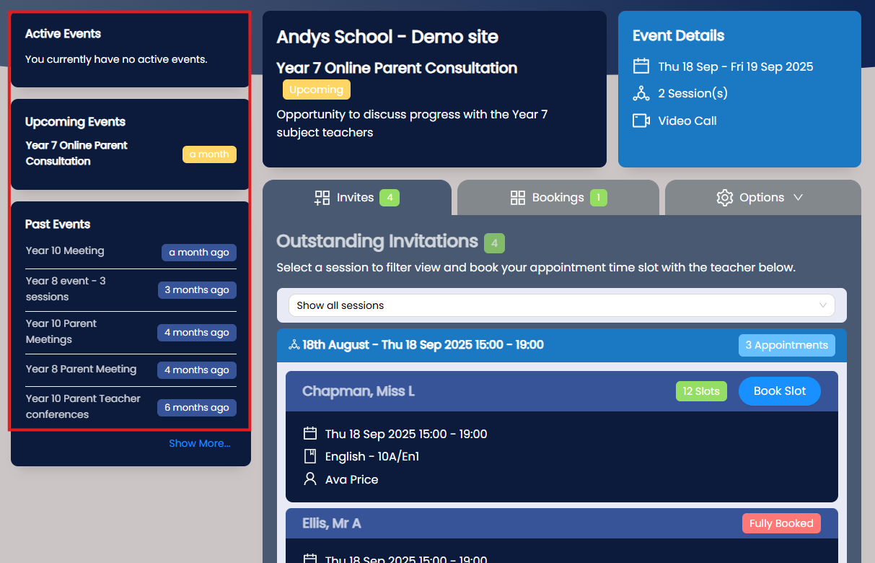This screenshot has width=875, height=563.
Task: Click the 3 Appointments badge
Action: pos(787,345)
